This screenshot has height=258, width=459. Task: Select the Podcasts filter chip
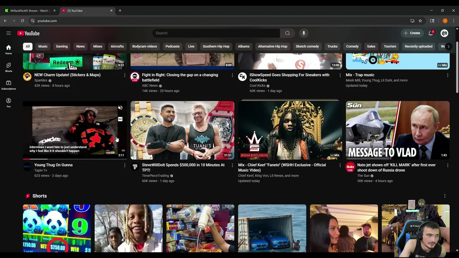[x=172, y=46]
